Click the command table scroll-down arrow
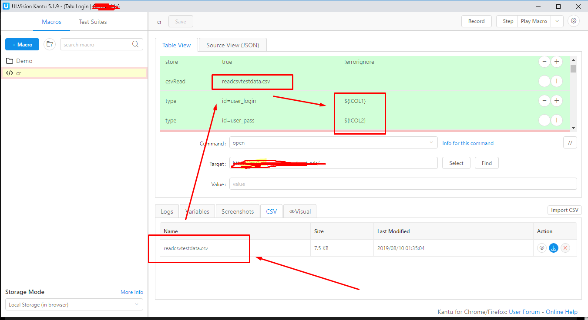588x320 pixels. pos(574,128)
